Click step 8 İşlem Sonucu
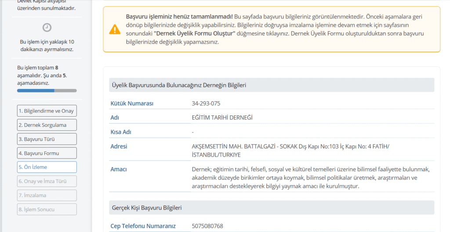 pos(47,210)
